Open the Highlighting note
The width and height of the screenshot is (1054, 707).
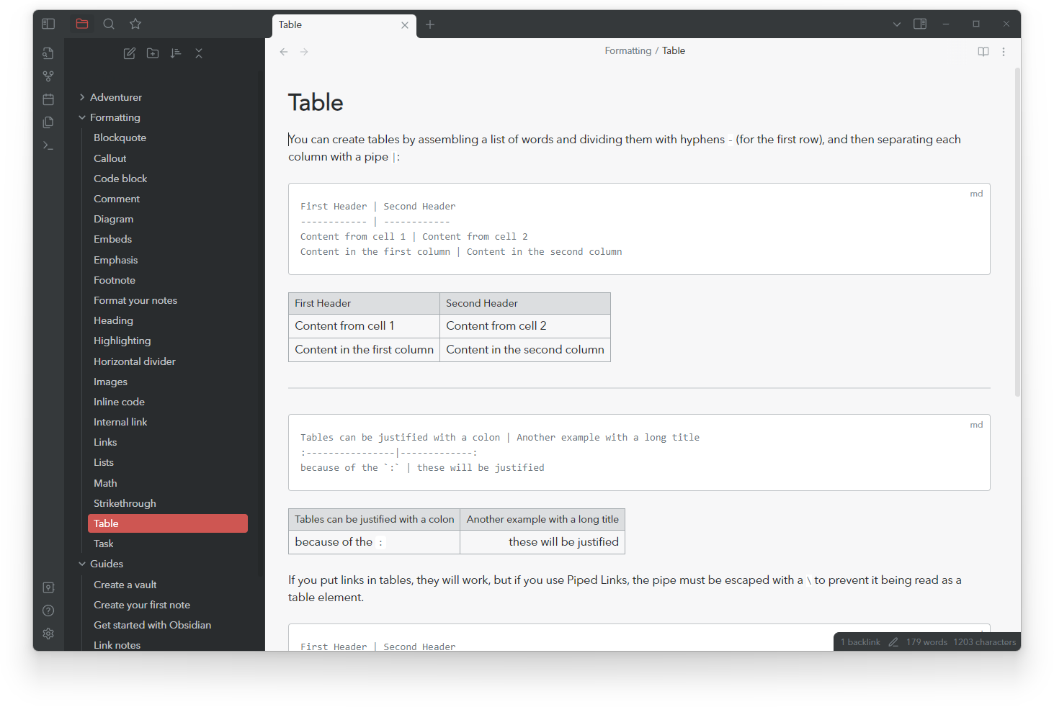pyautogui.click(x=122, y=341)
